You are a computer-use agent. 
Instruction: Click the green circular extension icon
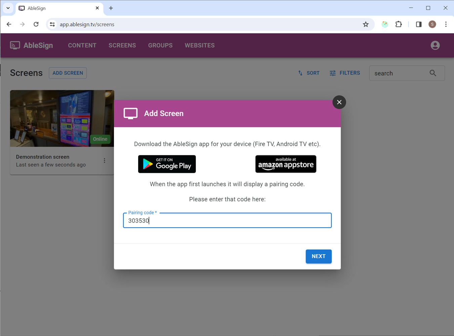pyautogui.click(x=384, y=24)
